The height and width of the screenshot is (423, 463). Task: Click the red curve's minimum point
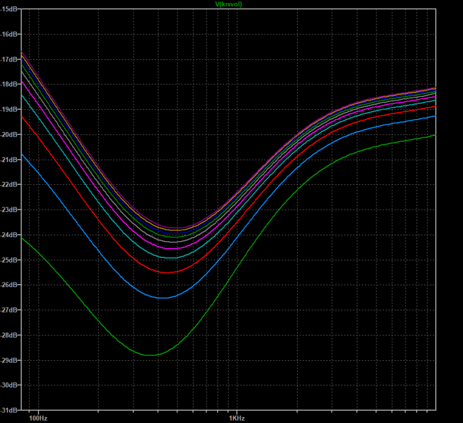click(x=167, y=272)
